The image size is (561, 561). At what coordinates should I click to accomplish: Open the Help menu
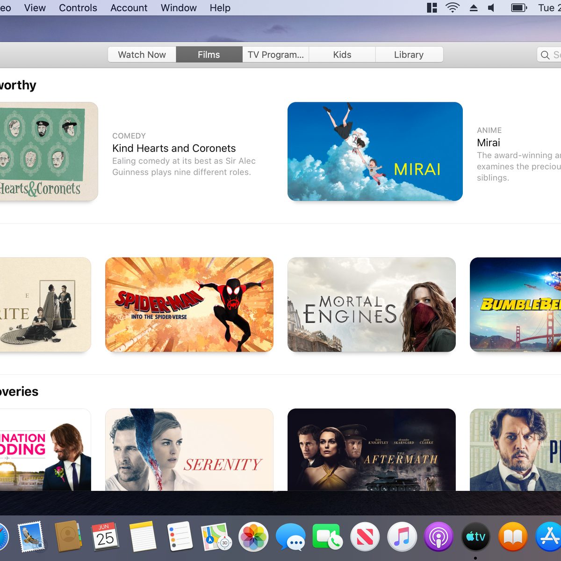click(220, 8)
